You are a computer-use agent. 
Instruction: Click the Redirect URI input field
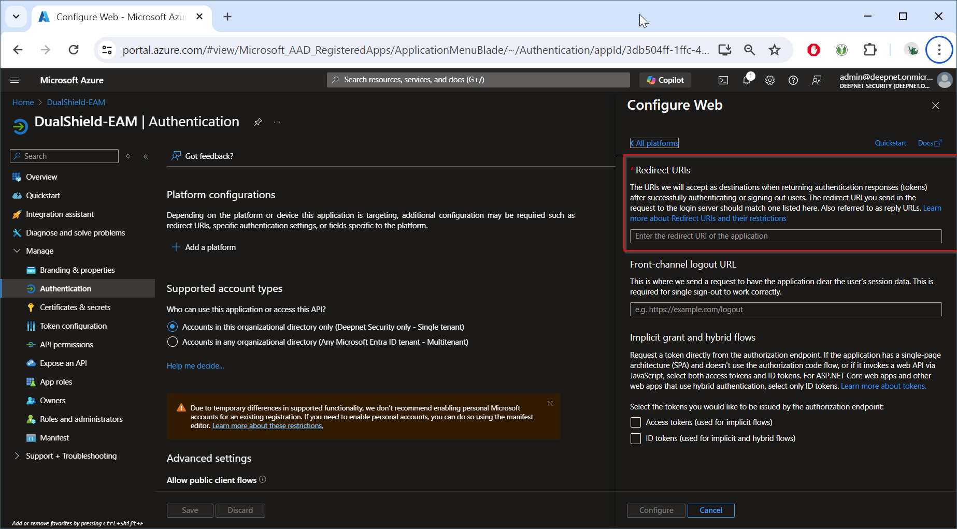tap(785, 236)
